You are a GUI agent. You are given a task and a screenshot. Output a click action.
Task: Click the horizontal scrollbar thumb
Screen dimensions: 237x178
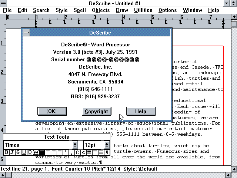point(9,175)
